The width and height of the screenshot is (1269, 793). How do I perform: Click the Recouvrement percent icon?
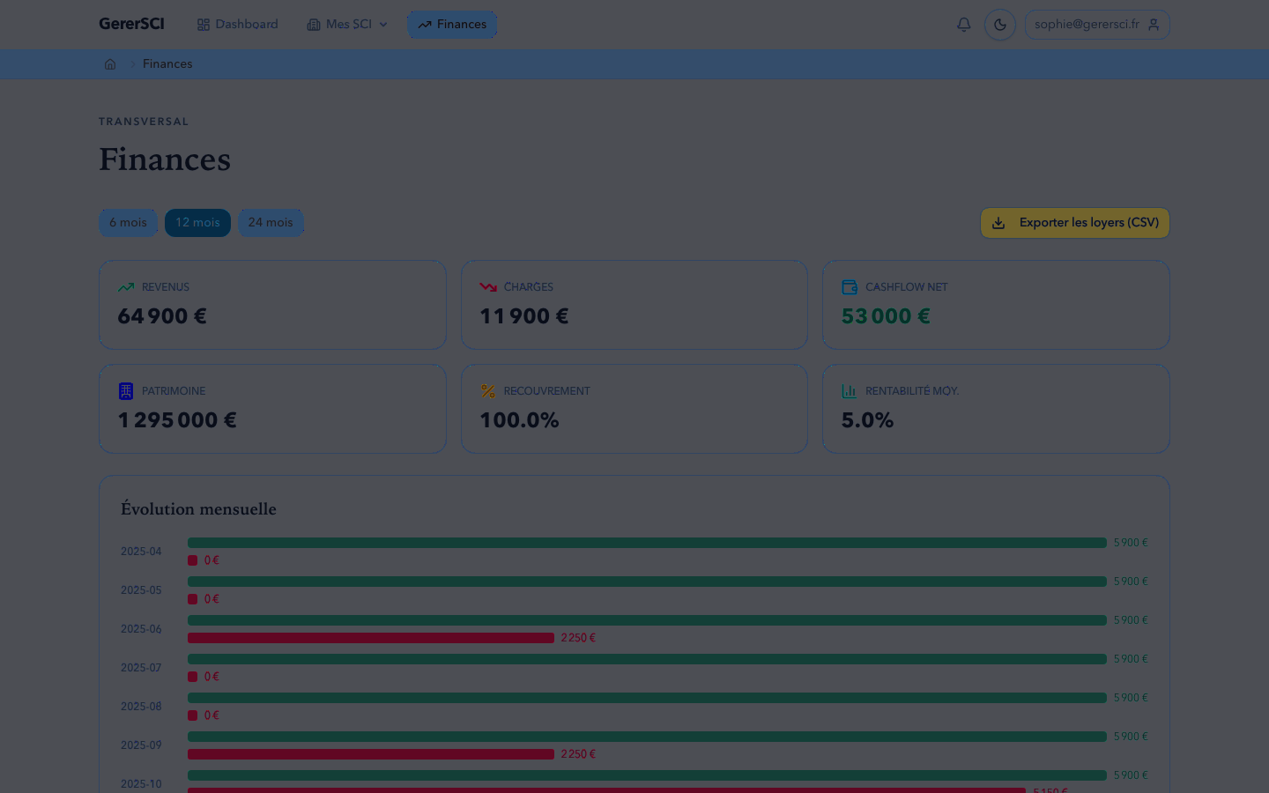point(488,391)
